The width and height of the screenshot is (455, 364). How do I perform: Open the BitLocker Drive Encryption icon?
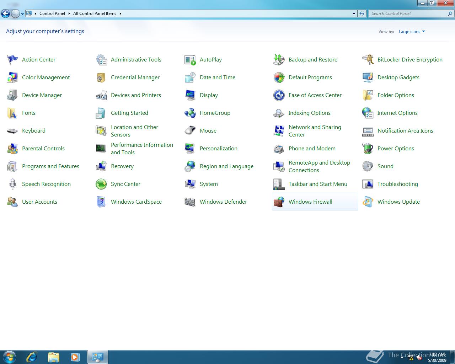[368, 60]
